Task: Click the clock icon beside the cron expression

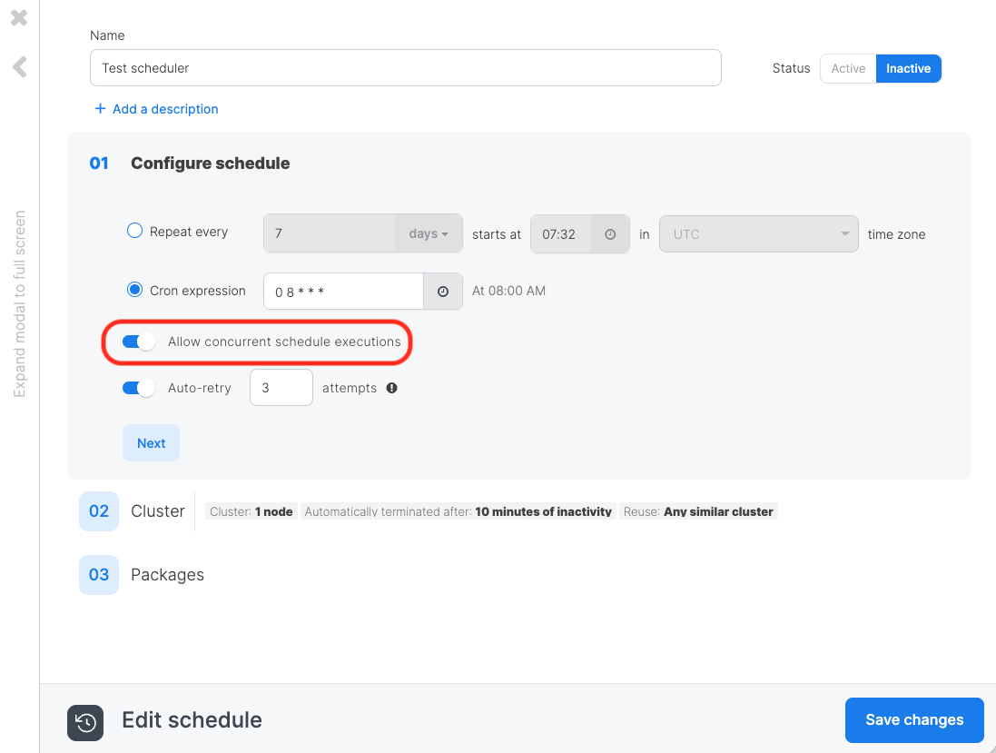Action: click(443, 292)
